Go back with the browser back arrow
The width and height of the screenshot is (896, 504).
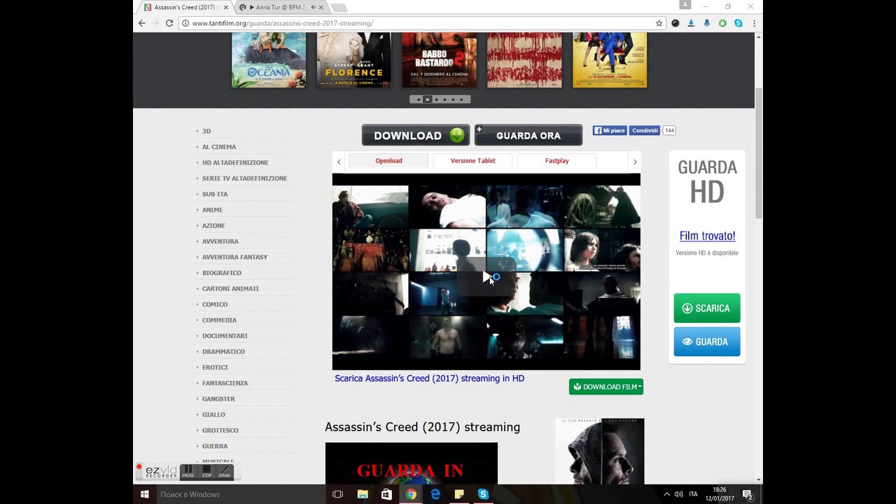point(141,23)
